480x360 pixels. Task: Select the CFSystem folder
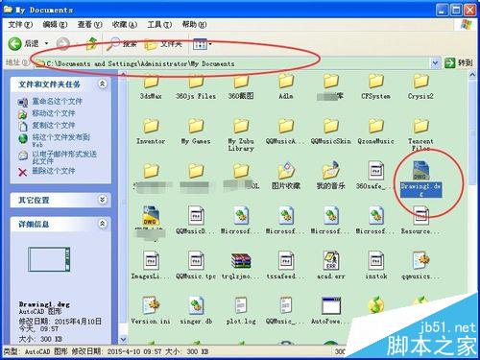[x=375, y=86]
